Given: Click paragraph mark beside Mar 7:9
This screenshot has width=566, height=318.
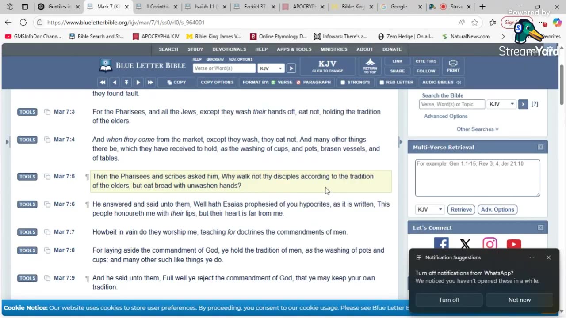Looking at the screenshot, I should pyautogui.click(x=87, y=279).
